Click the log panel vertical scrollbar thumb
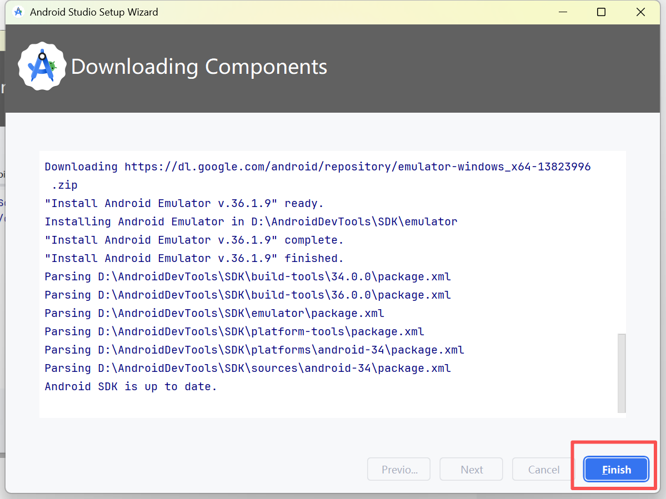This screenshot has height=499, width=666. 622,373
